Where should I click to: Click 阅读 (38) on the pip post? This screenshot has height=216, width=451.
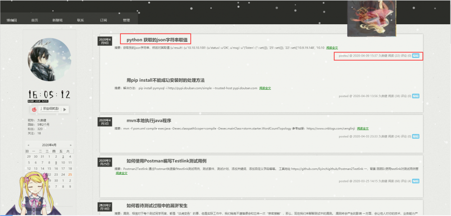394,96
